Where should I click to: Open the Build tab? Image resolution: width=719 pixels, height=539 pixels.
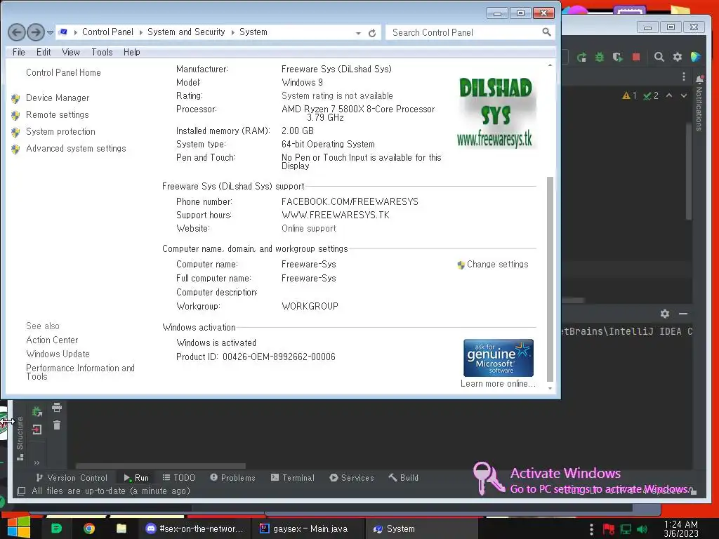click(404, 477)
